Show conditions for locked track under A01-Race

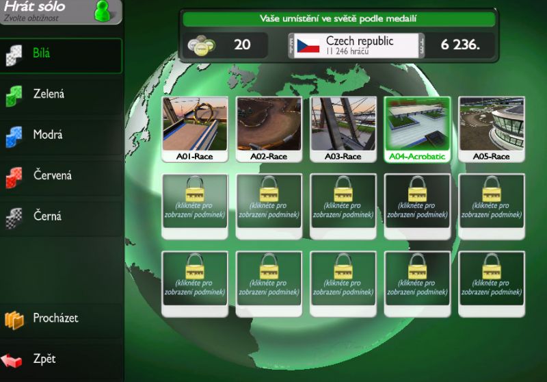[195, 207]
